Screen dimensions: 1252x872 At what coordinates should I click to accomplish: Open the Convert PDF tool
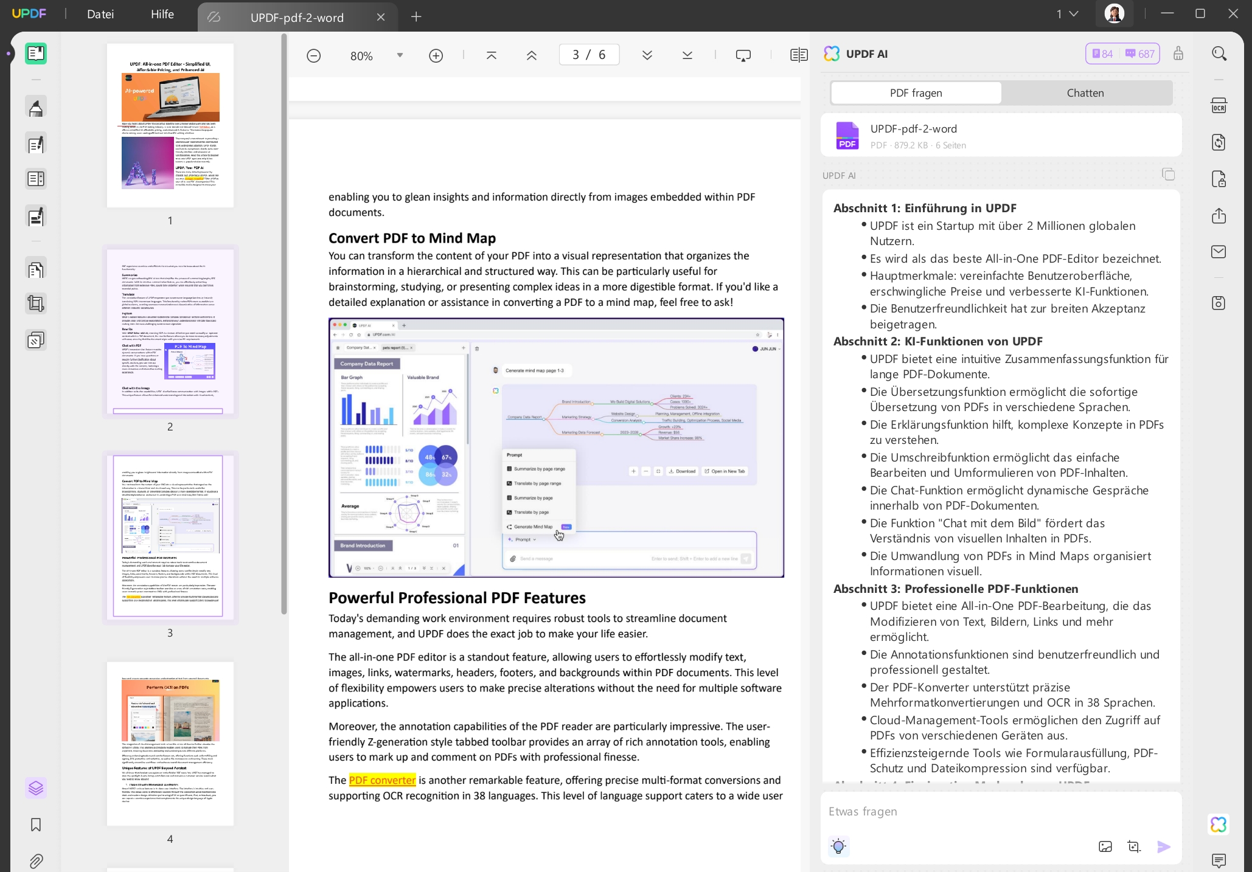click(1219, 142)
